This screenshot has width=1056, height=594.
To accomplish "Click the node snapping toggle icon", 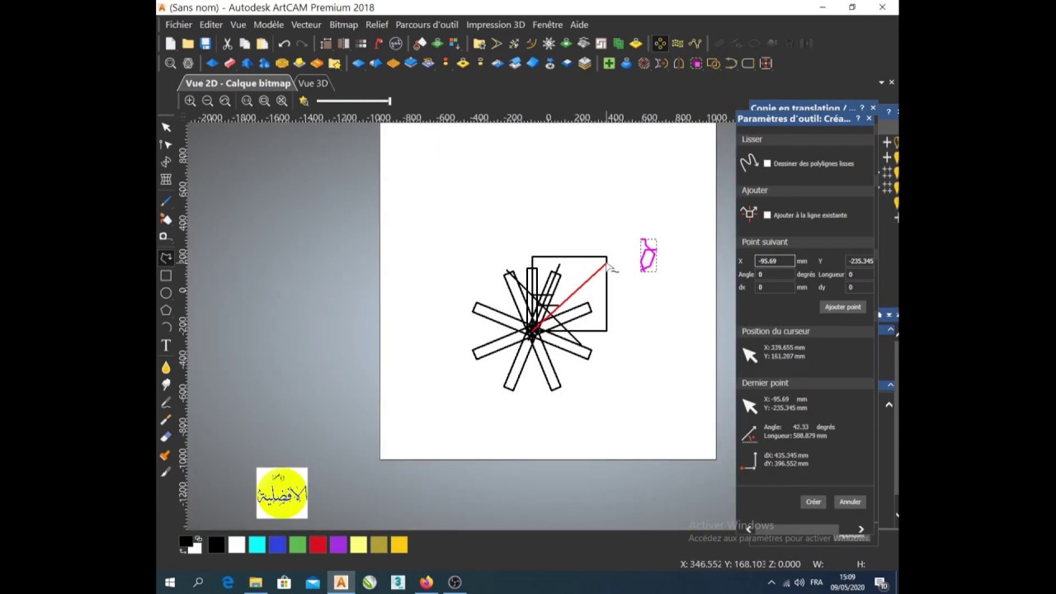I will coord(660,44).
